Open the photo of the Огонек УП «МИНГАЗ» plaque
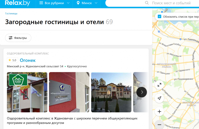This screenshot has width=199, height=129. coord(69,92)
